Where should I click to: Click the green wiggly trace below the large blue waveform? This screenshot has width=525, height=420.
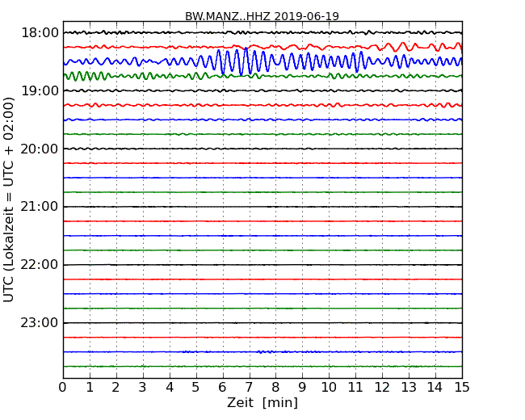tap(262, 76)
